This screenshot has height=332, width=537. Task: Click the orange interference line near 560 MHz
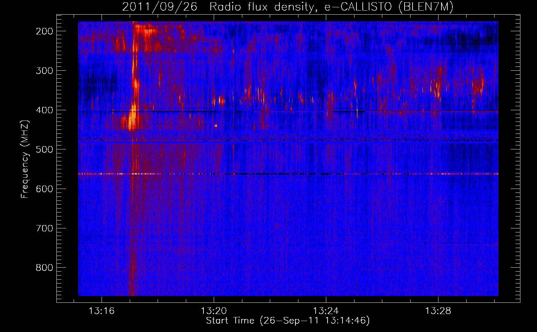[288, 174]
